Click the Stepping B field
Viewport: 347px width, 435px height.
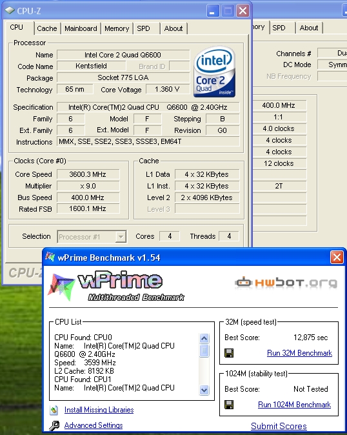(x=223, y=119)
